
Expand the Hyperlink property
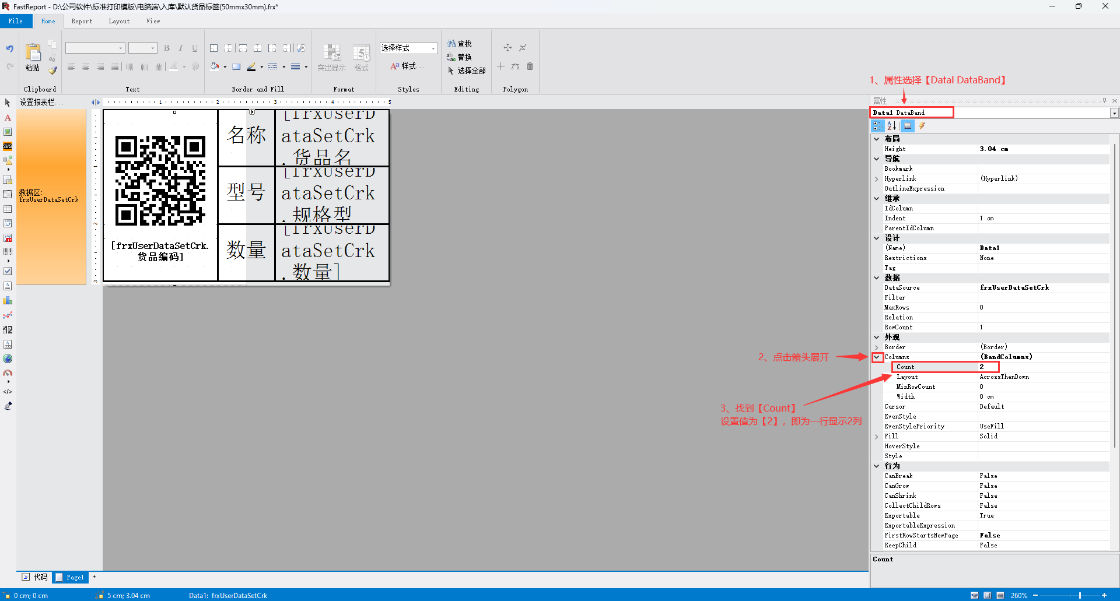point(877,179)
